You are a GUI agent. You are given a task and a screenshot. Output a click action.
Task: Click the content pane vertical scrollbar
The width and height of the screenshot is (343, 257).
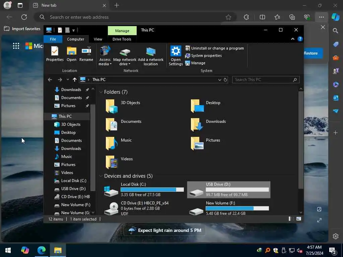[x=301, y=140]
